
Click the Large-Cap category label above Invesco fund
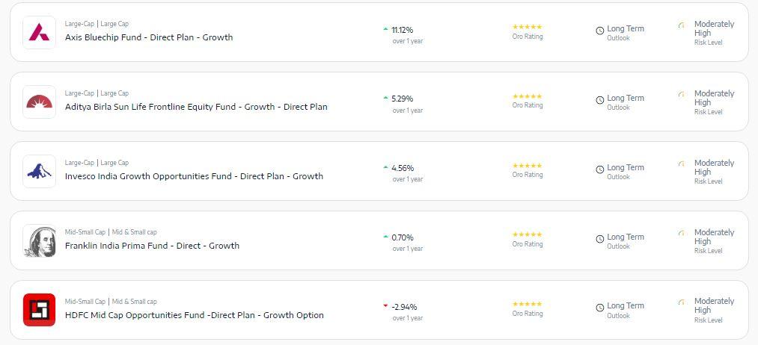79,163
